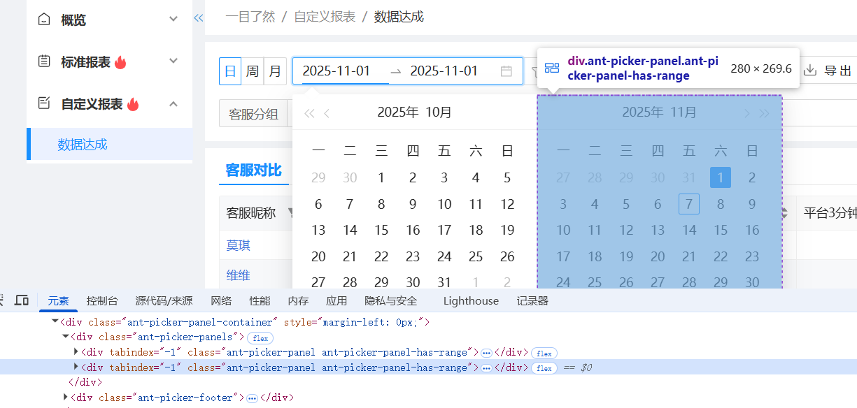Expand the 概览 sidebar menu chevron
Screen dimensions: 857x408
(173, 19)
